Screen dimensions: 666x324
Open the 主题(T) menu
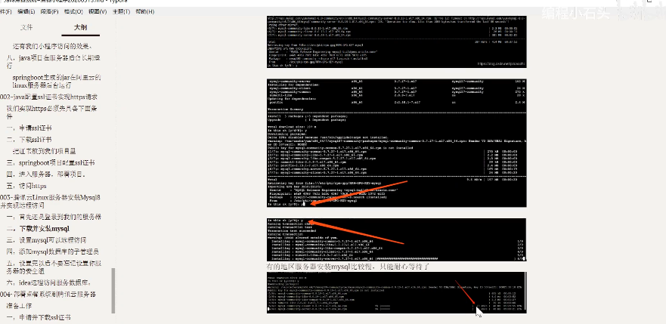tap(122, 11)
